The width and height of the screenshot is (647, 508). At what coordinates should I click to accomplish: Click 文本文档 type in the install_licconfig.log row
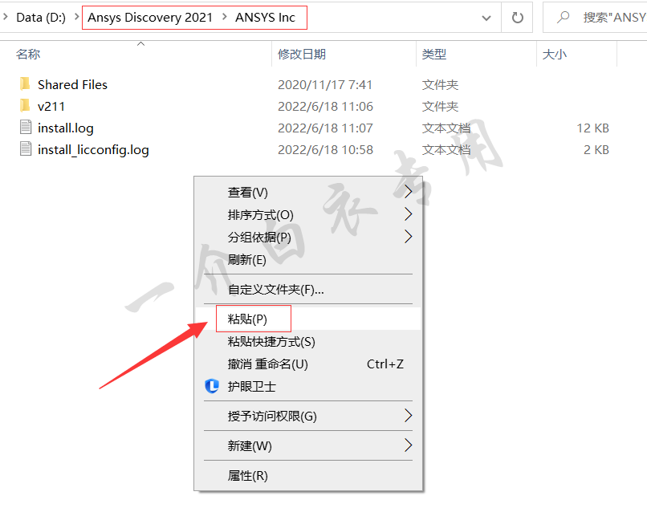(446, 149)
